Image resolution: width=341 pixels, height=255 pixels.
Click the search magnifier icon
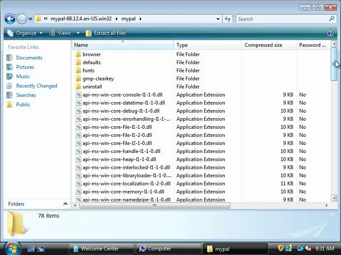(x=332, y=19)
